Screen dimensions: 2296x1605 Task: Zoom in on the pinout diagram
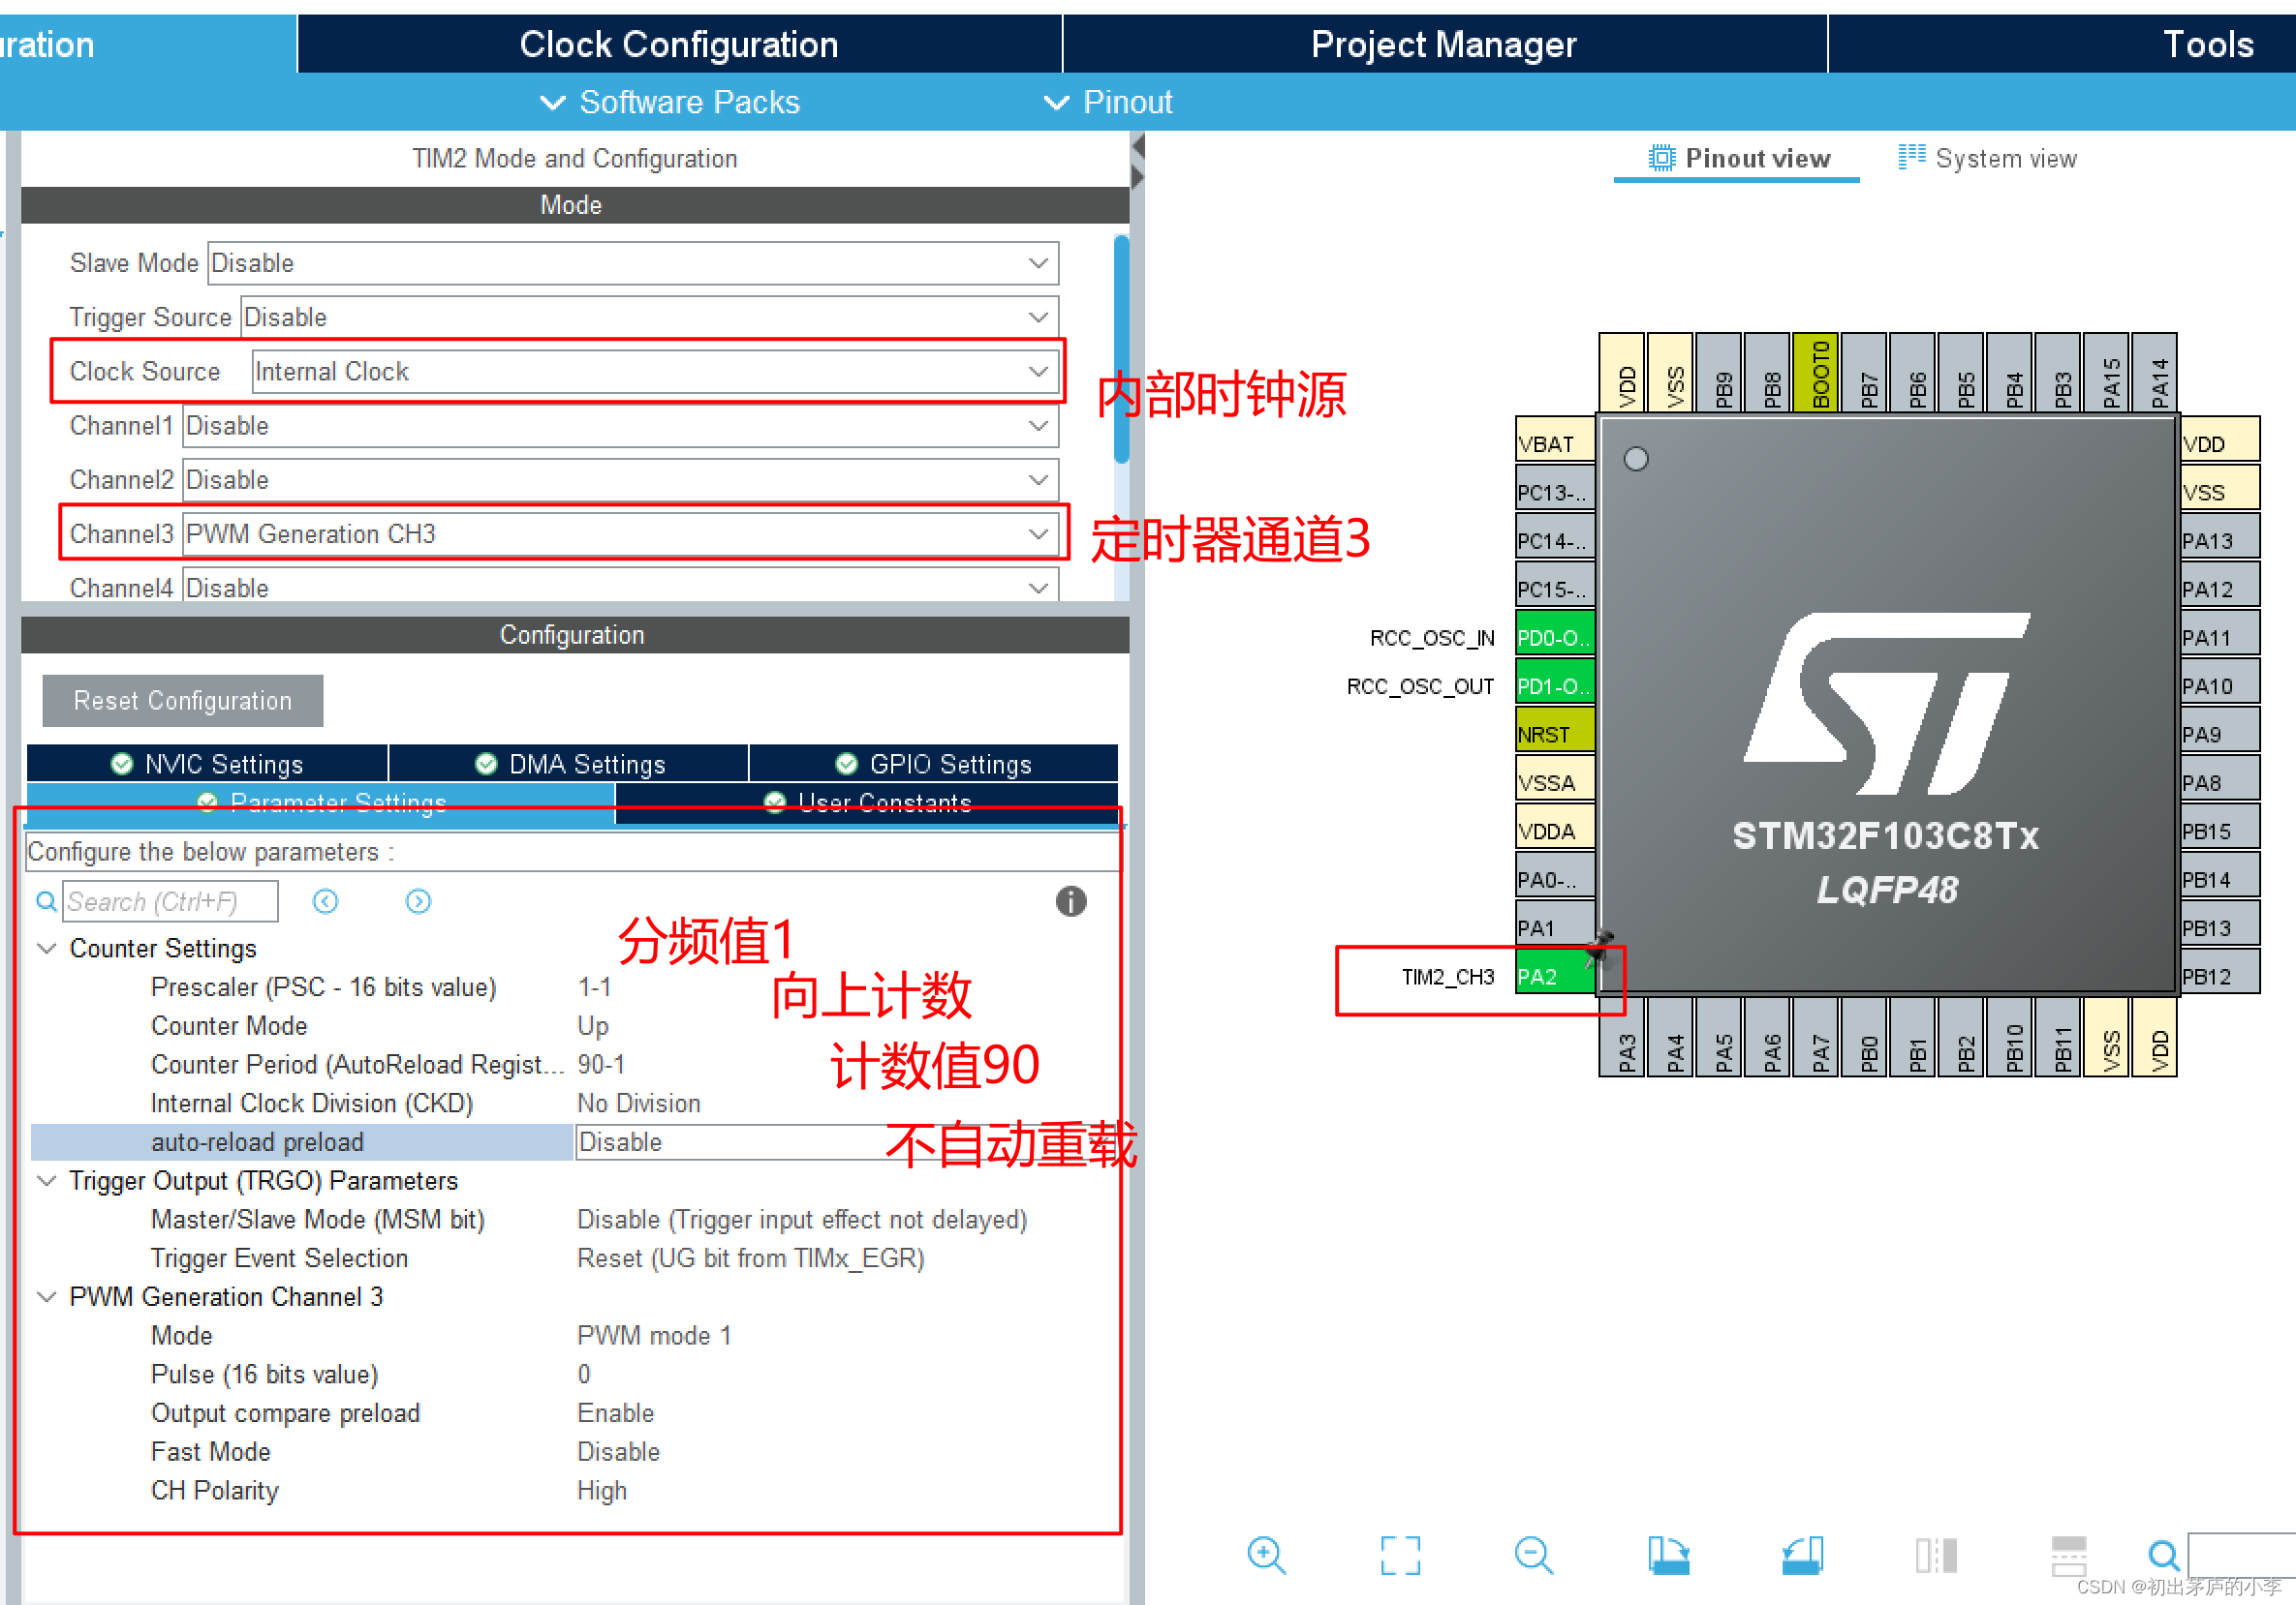[x=1267, y=1555]
